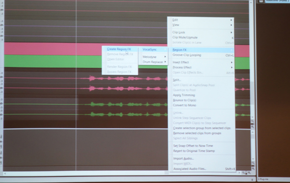Click small arrow icon on bottom status strip

(252, 180)
